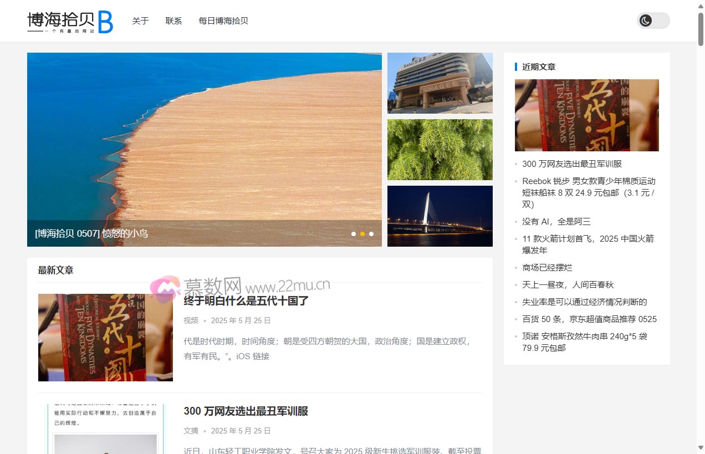Image resolution: width=705 pixels, height=454 pixels.
Task: Open the article 终于明白什么是五代十国了
Action: 246,301
